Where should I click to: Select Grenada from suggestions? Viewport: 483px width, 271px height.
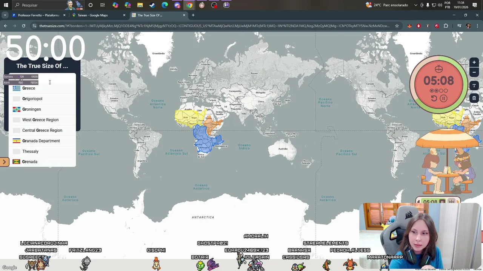42,162
